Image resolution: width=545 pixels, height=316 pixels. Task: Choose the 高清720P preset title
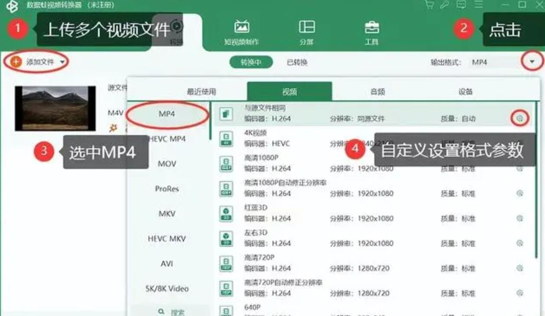(x=259, y=257)
